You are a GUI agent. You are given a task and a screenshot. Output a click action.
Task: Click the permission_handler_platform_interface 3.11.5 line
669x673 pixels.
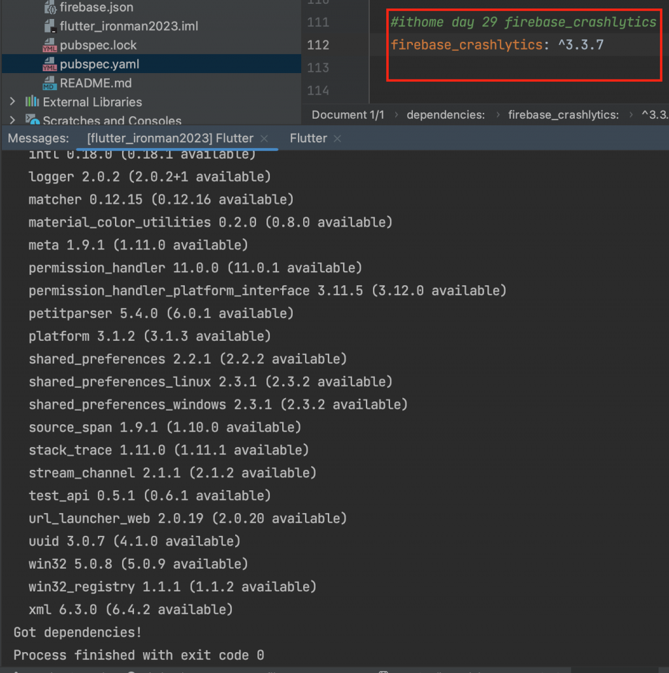[268, 290]
